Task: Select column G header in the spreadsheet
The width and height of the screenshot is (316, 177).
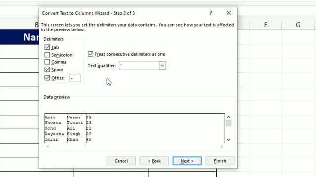Action: click(x=298, y=25)
